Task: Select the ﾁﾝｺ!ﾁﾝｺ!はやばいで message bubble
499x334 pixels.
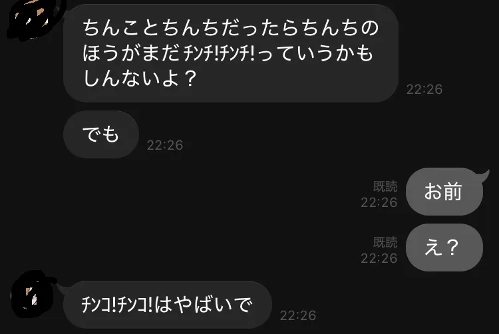Action: [x=168, y=305]
